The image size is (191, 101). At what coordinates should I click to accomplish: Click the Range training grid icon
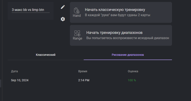(x=77, y=33)
